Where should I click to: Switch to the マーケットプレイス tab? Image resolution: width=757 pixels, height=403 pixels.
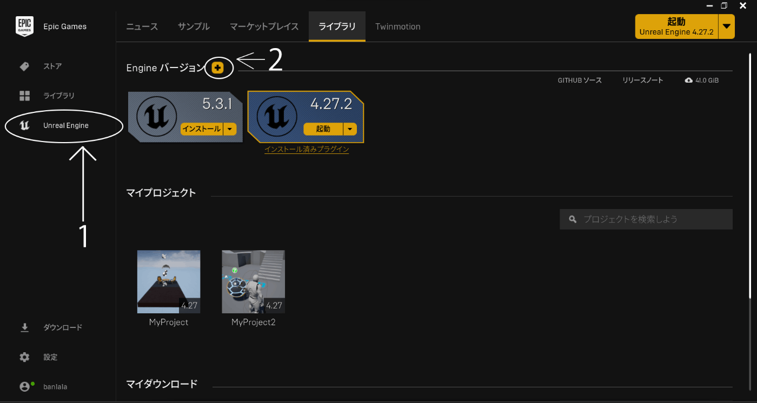[x=264, y=26]
